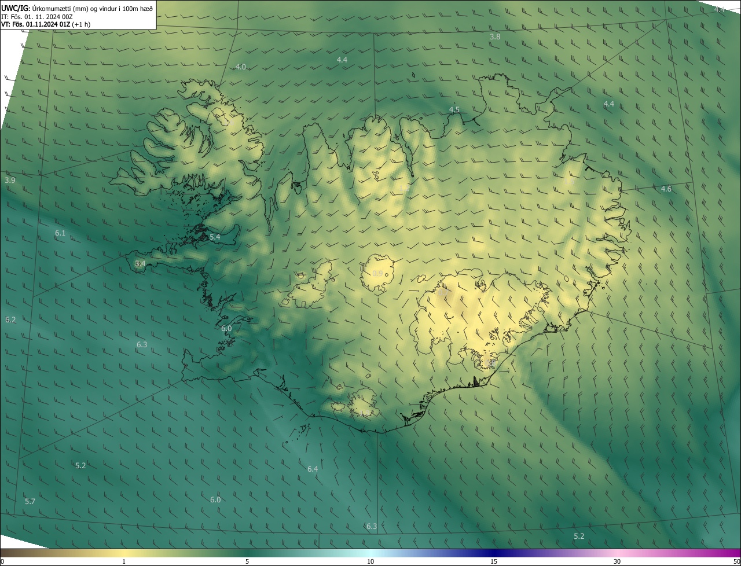This screenshot has width=741, height=566.
Task: Click the map value 6.4 south of Iceland
Action: [x=313, y=469]
